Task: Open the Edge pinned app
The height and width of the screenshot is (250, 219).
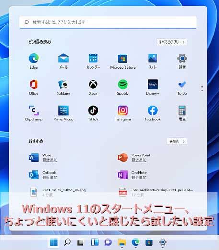Action: coord(34,61)
